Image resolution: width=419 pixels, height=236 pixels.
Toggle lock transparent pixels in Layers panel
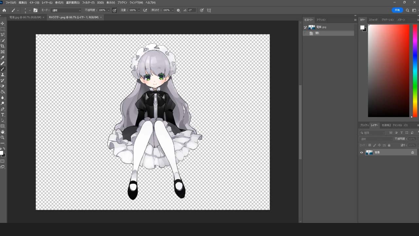370,145
